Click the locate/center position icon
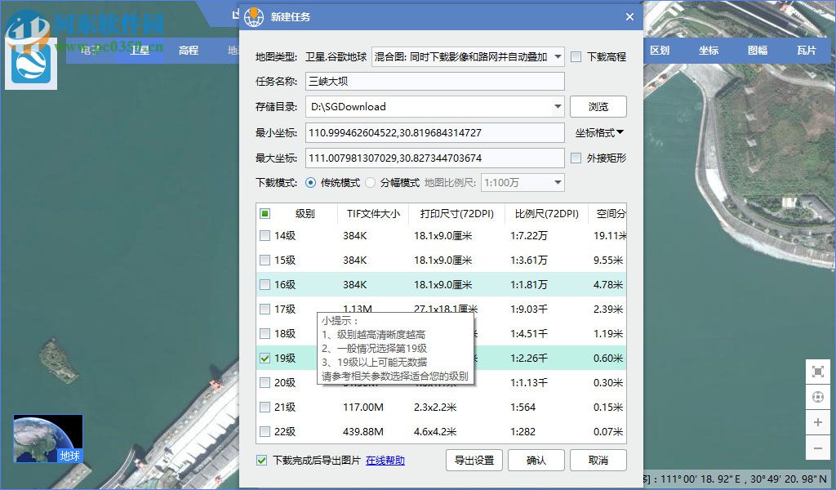Viewport: 836px width, 490px height. (x=818, y=396)
